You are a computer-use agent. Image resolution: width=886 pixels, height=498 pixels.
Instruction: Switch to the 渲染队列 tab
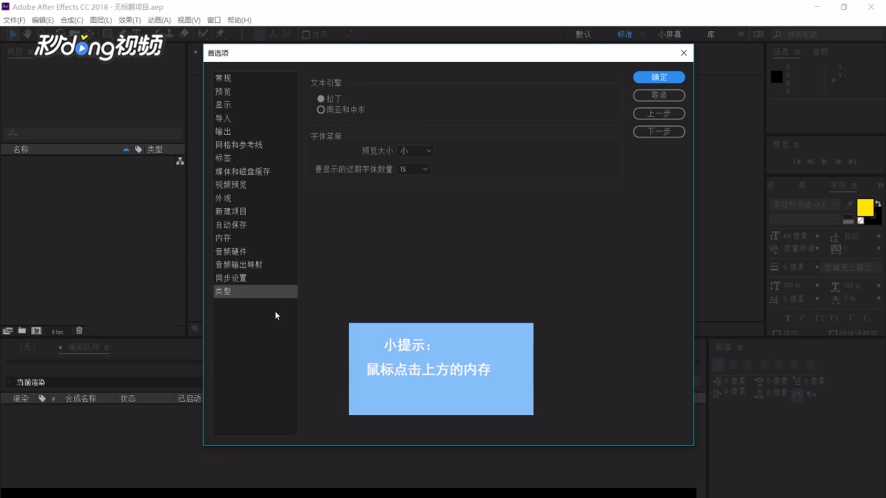[84, 348]
